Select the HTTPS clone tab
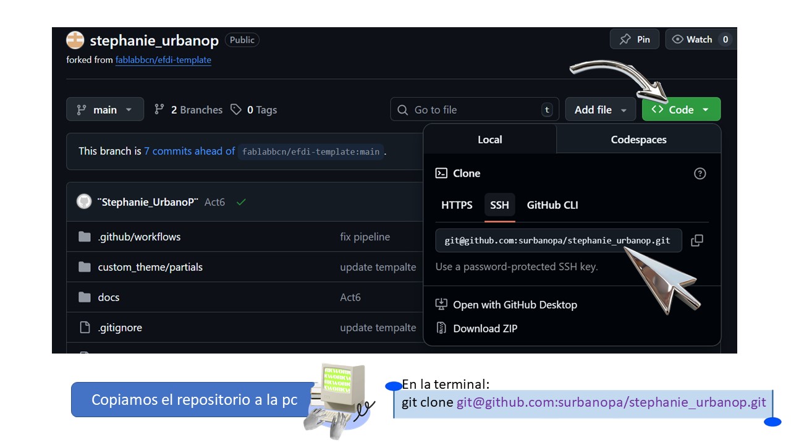 [457, 205]
